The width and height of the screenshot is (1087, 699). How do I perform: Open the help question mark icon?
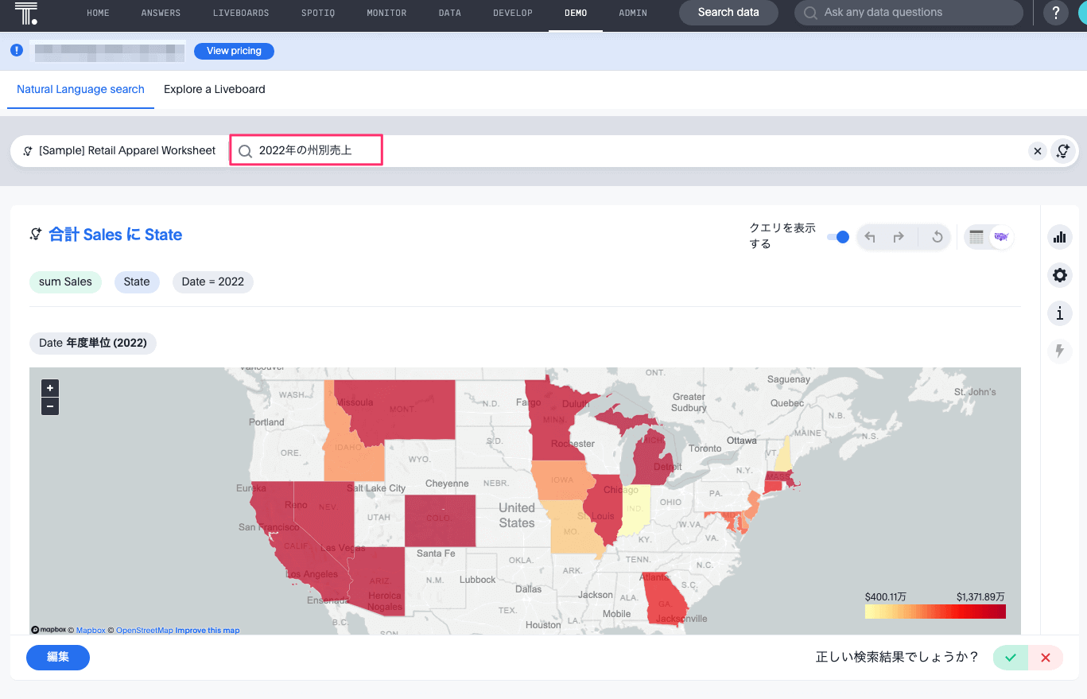[x=1055, y=13]
